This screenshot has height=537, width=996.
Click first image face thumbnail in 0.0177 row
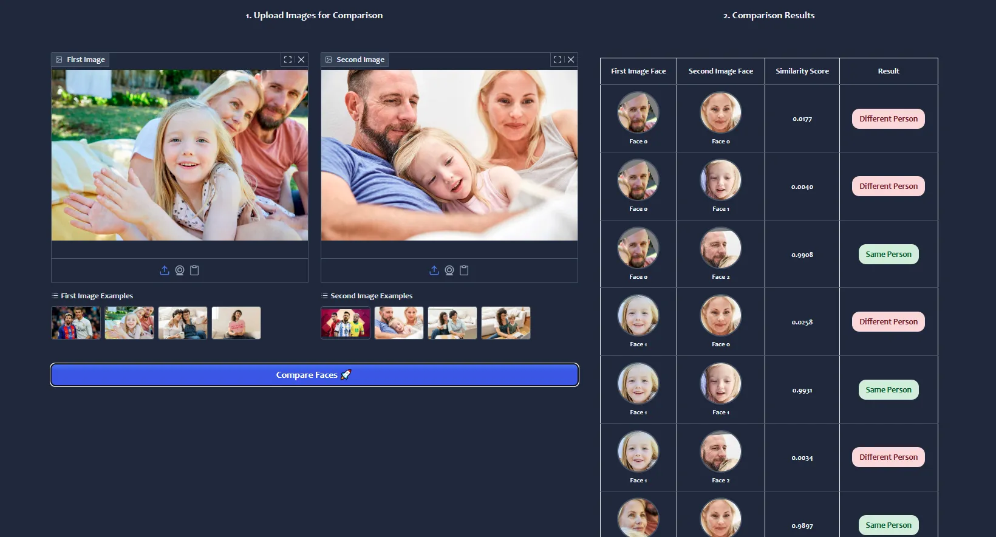click(638, 112)
